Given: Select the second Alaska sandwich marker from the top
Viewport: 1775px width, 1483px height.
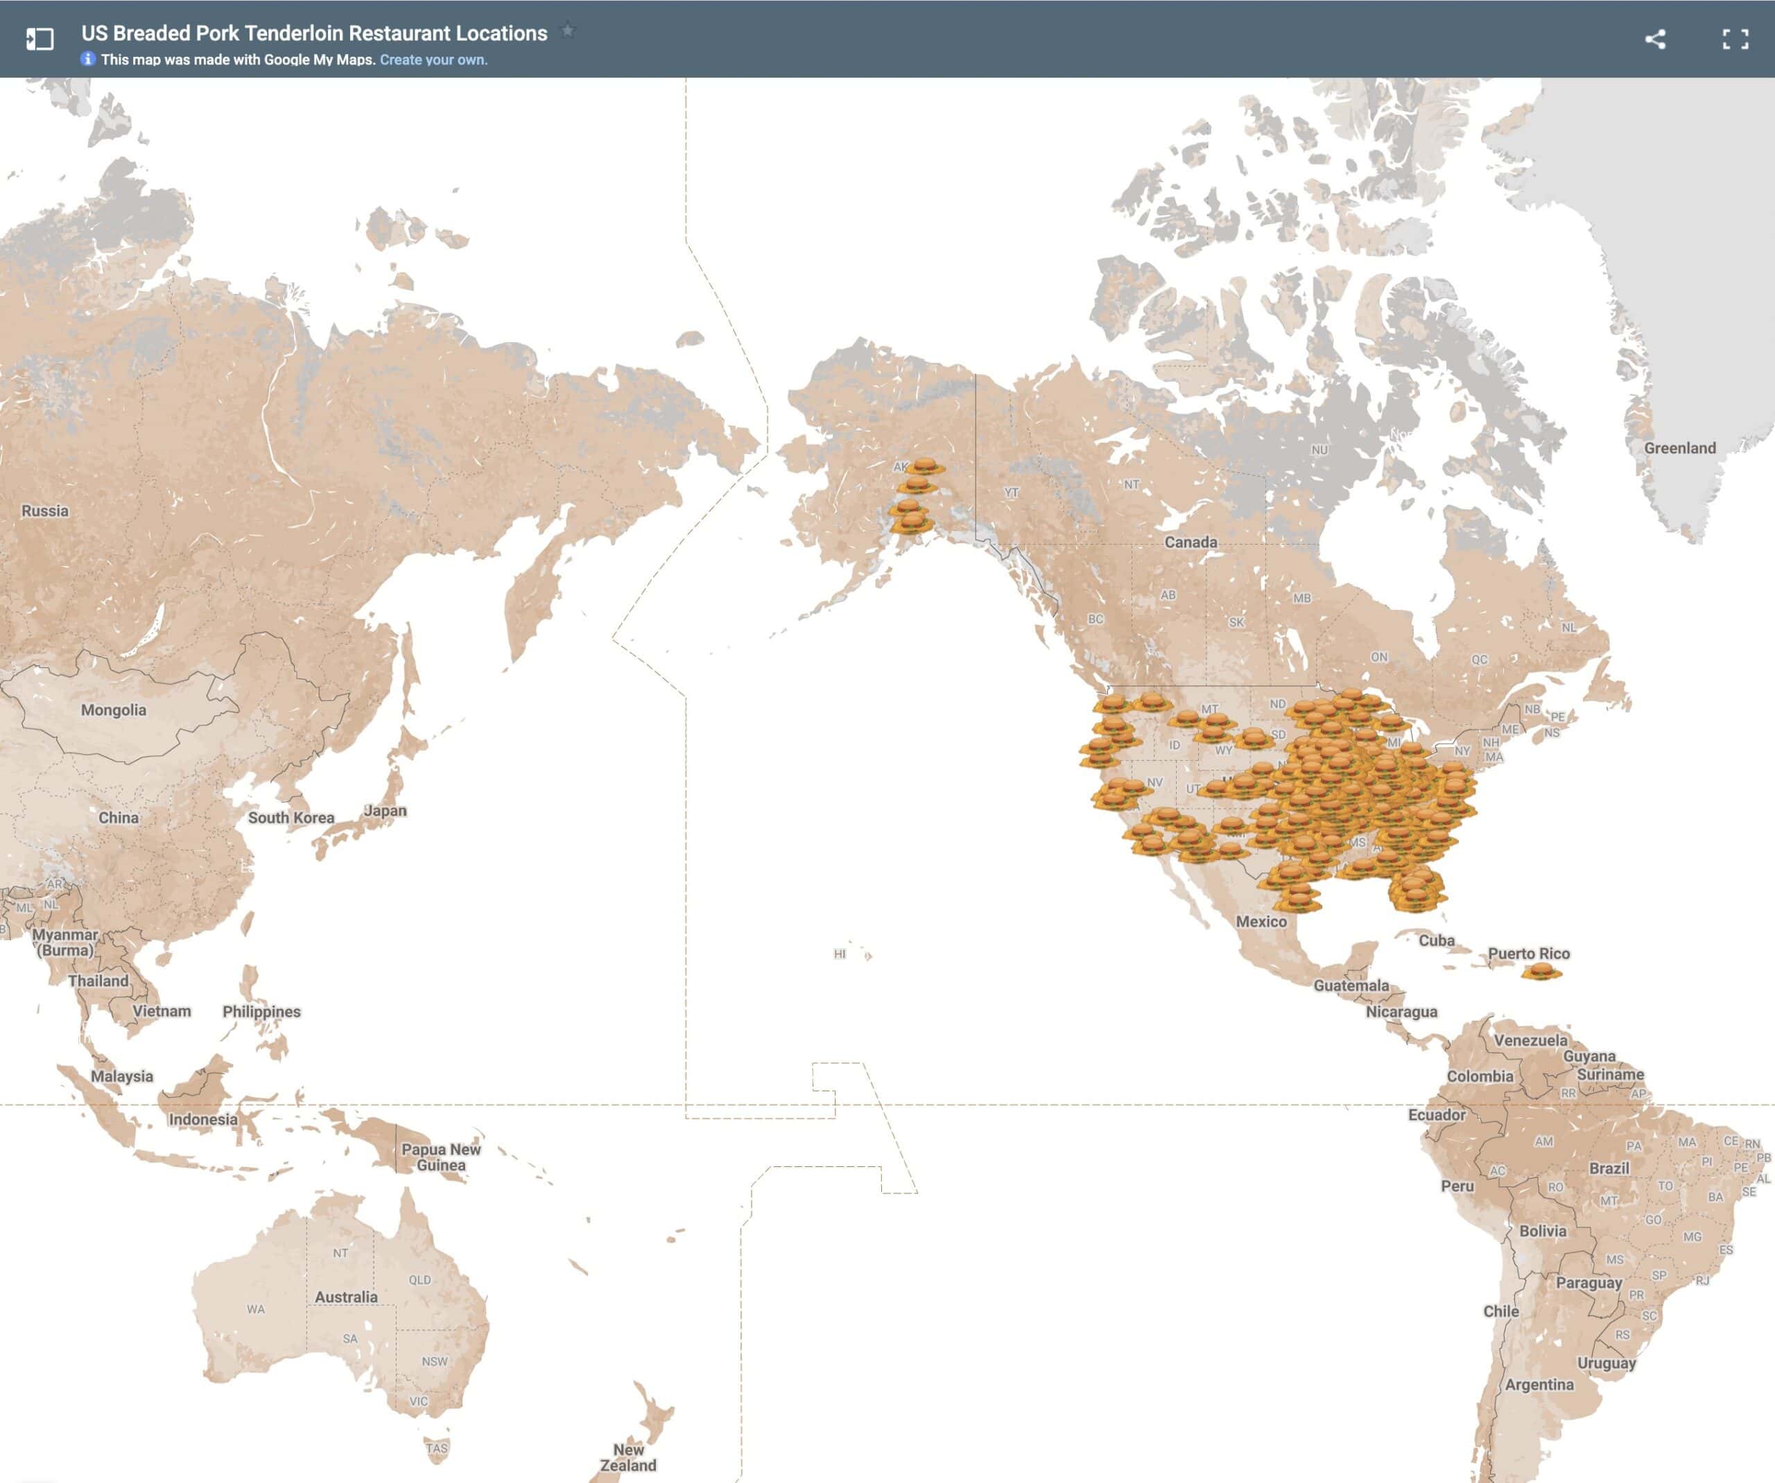Looking at the screenshot, I should pos(918,485).
